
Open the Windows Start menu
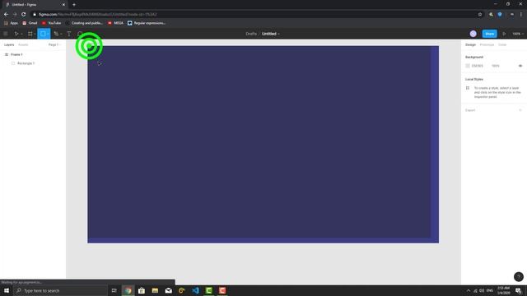coord(7,290)
